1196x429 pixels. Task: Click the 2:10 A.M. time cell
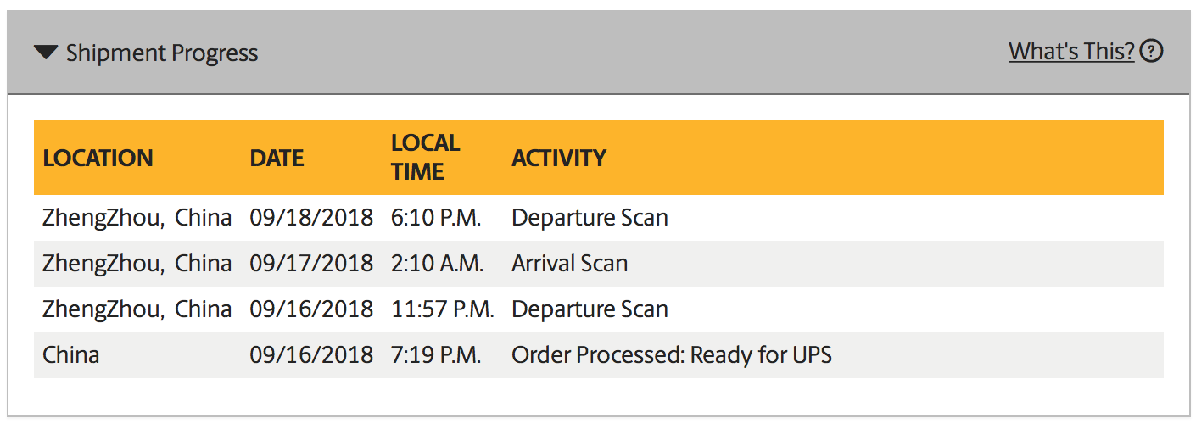[x=437, y=264]
